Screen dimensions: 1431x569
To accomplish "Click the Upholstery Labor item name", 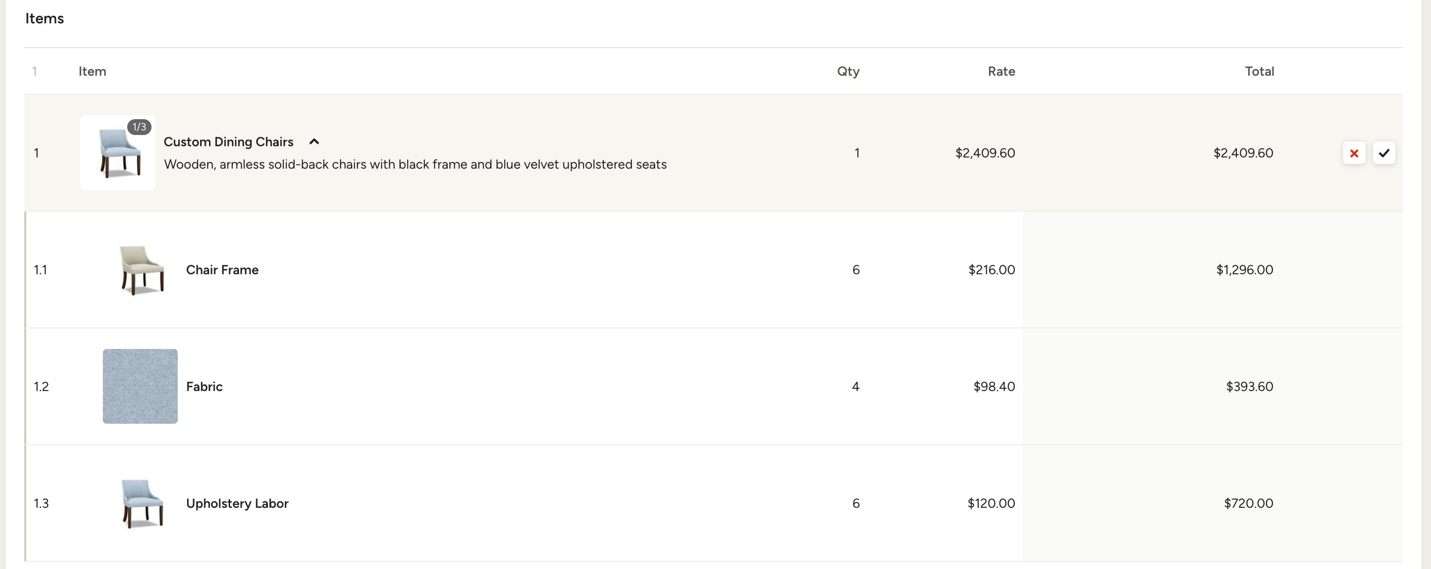I will point(237,504).
